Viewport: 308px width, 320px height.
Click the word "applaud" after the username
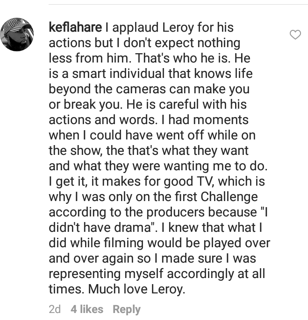click(x=136, y=28)
